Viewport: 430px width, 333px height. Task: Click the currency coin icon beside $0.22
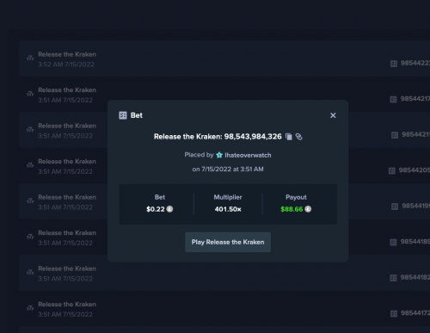169,209
